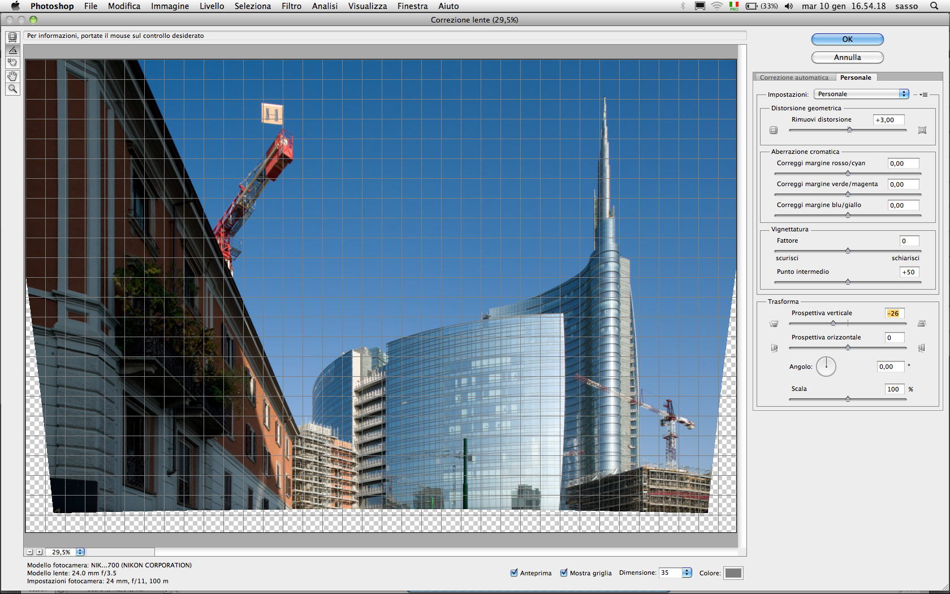Click the Annulla button
Screen dimensions: 950x594
[847, 57]
